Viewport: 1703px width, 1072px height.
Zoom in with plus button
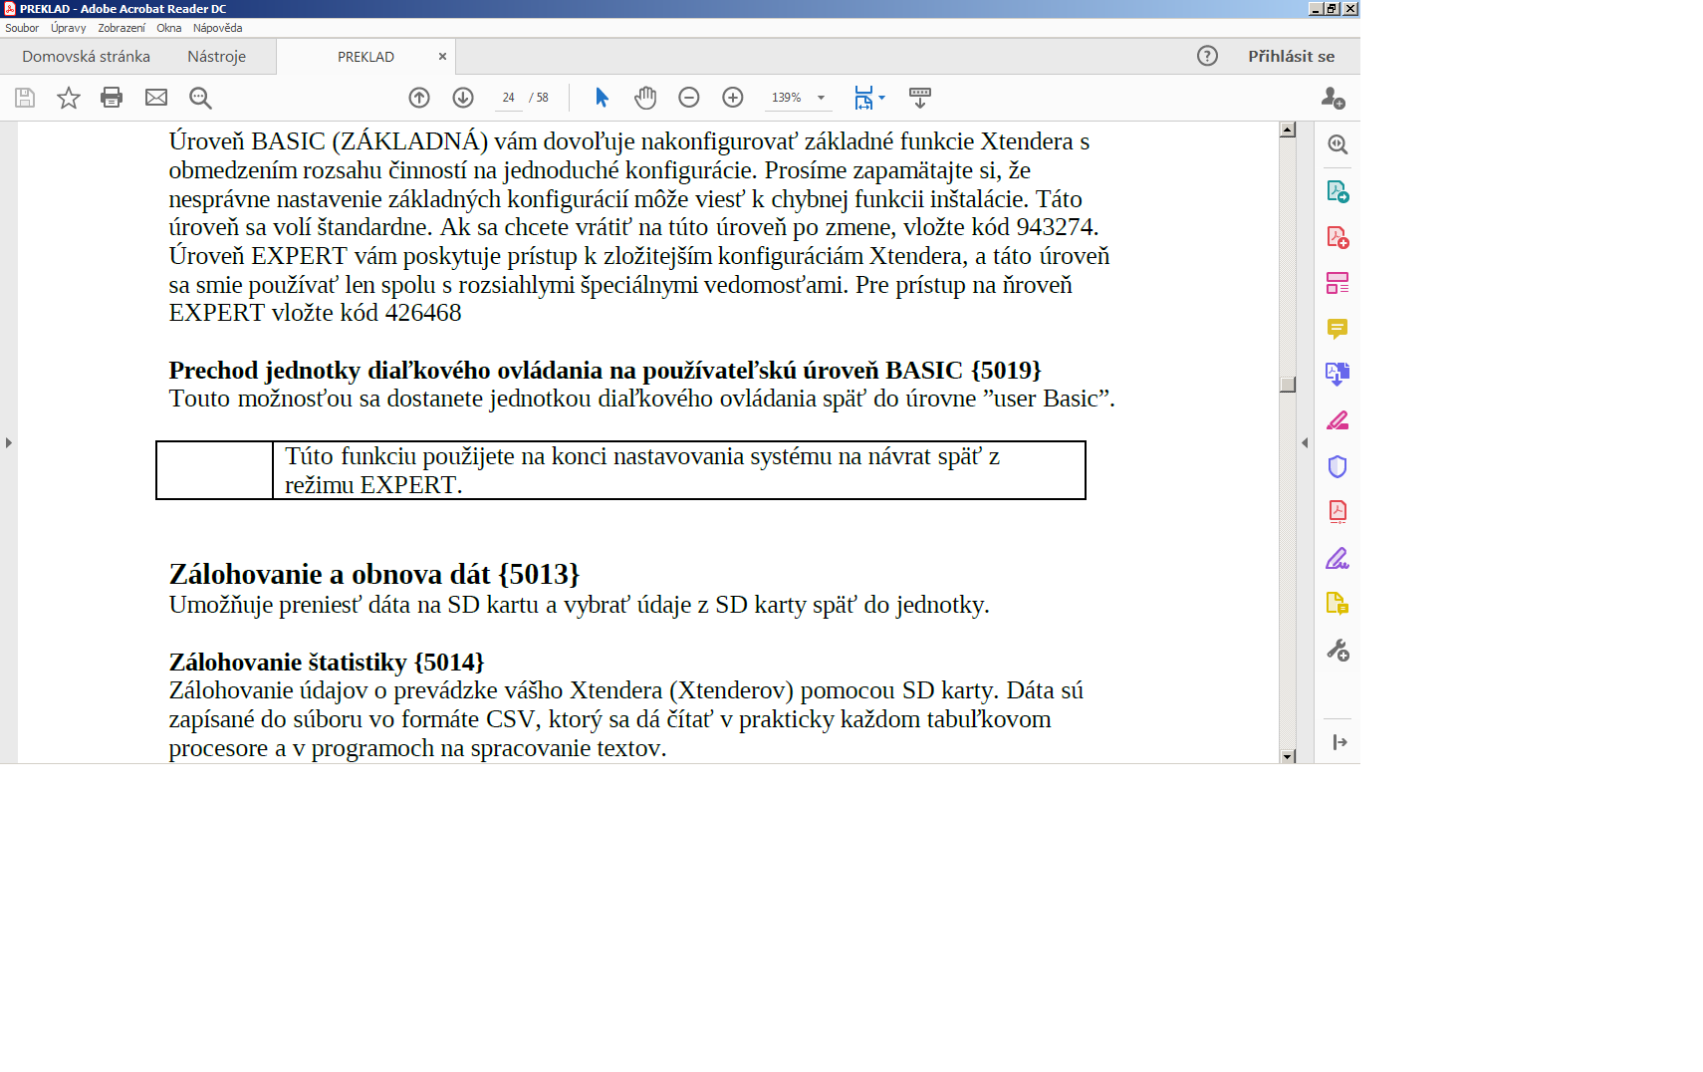(733, 98)
